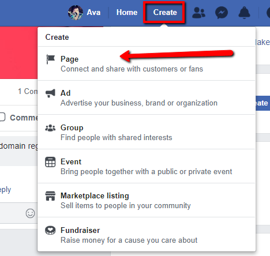This screenshot has height=256, width=270.
Task: Click 'Find people with shared interests' text
Action: [117, 138]
